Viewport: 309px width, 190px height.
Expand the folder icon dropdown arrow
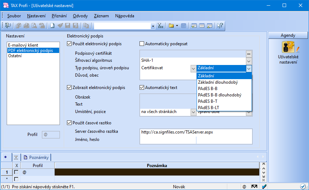pyautogui.click(x=177, y=26)
